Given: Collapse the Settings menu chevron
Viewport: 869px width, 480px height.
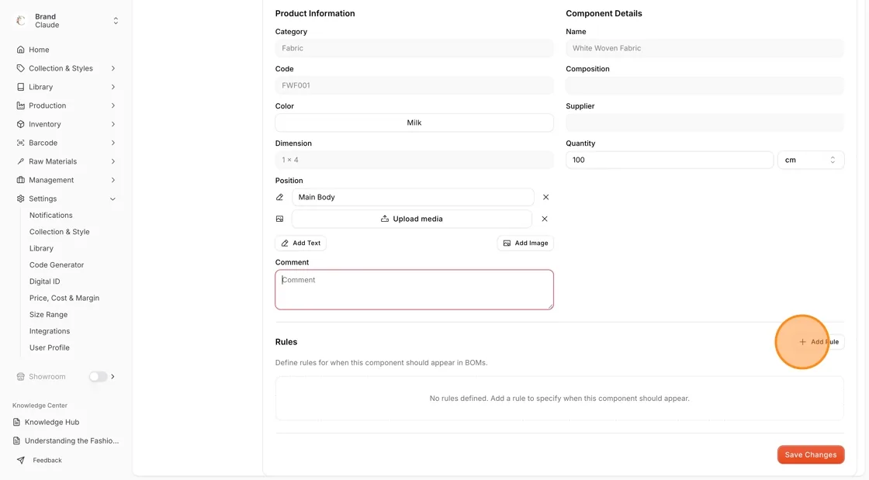Looking at the screenshot, I should (x=113, y=199).
